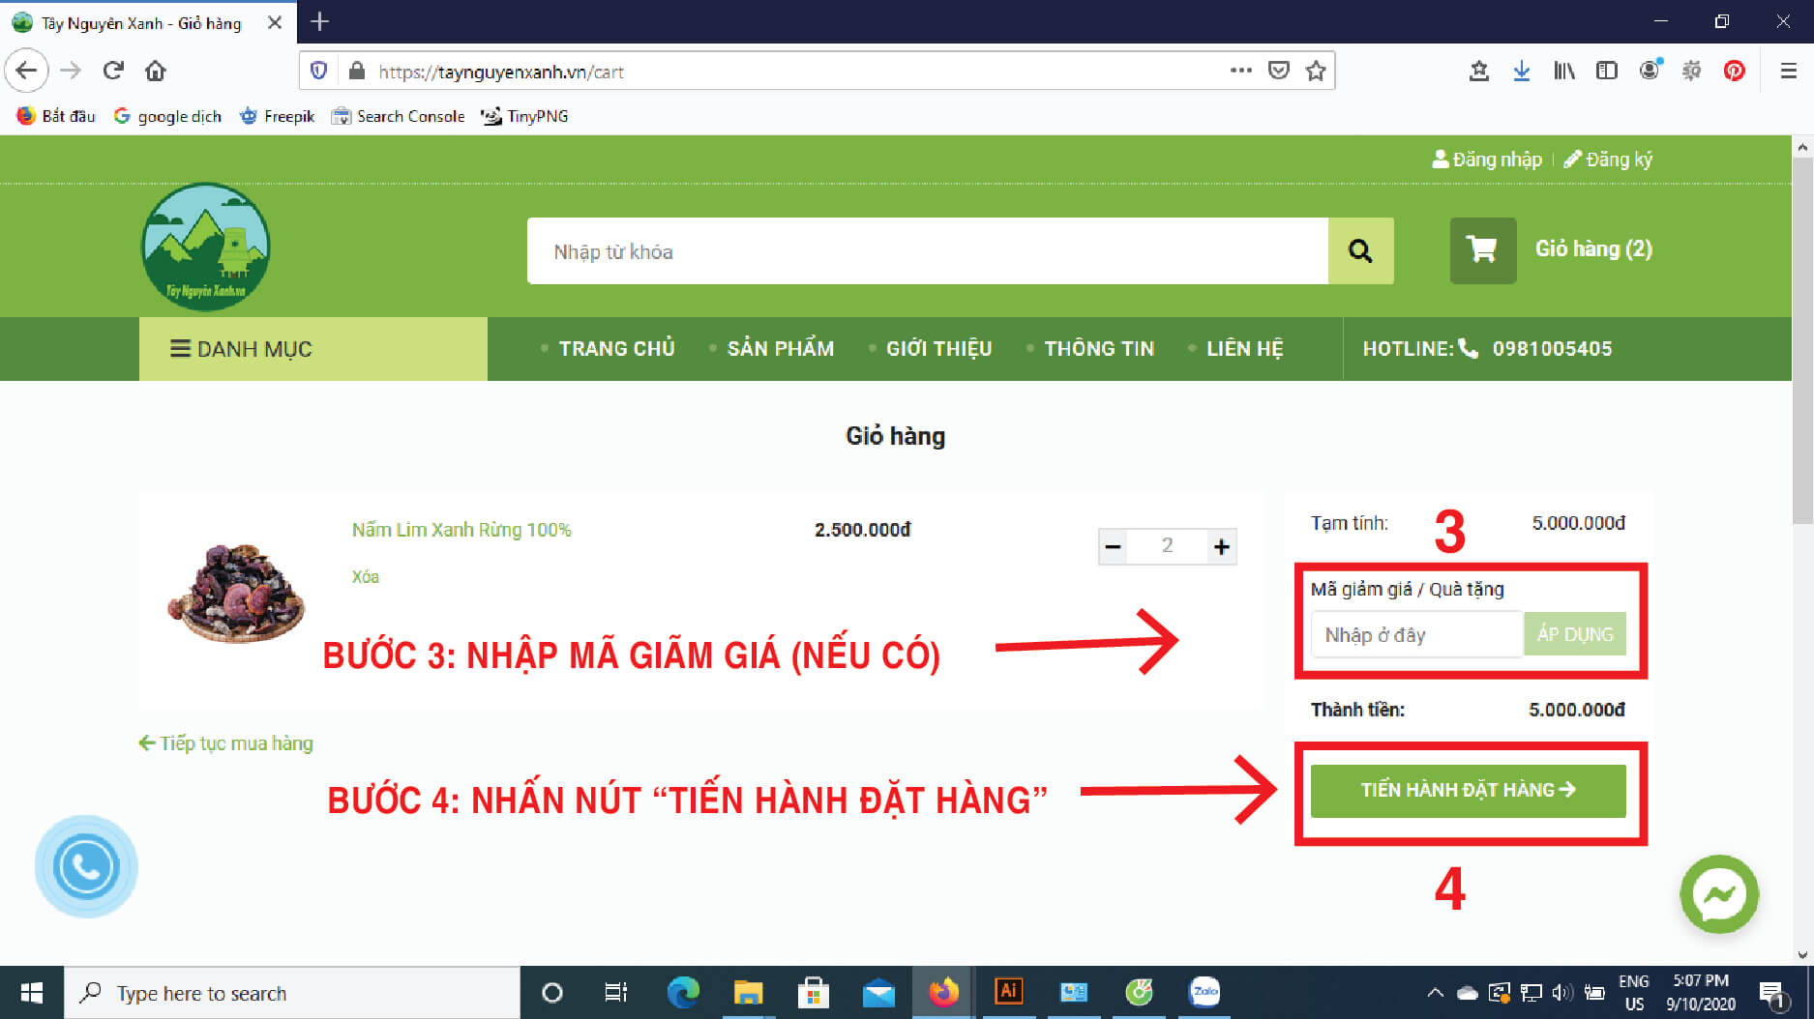Click the blue phone call bubble
Viewport: 1814px width, 1019px height.
pyautogui.click(x=86, y=866)
